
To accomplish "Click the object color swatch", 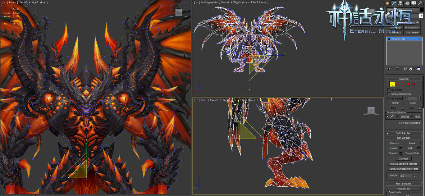I will coord(422,10).
